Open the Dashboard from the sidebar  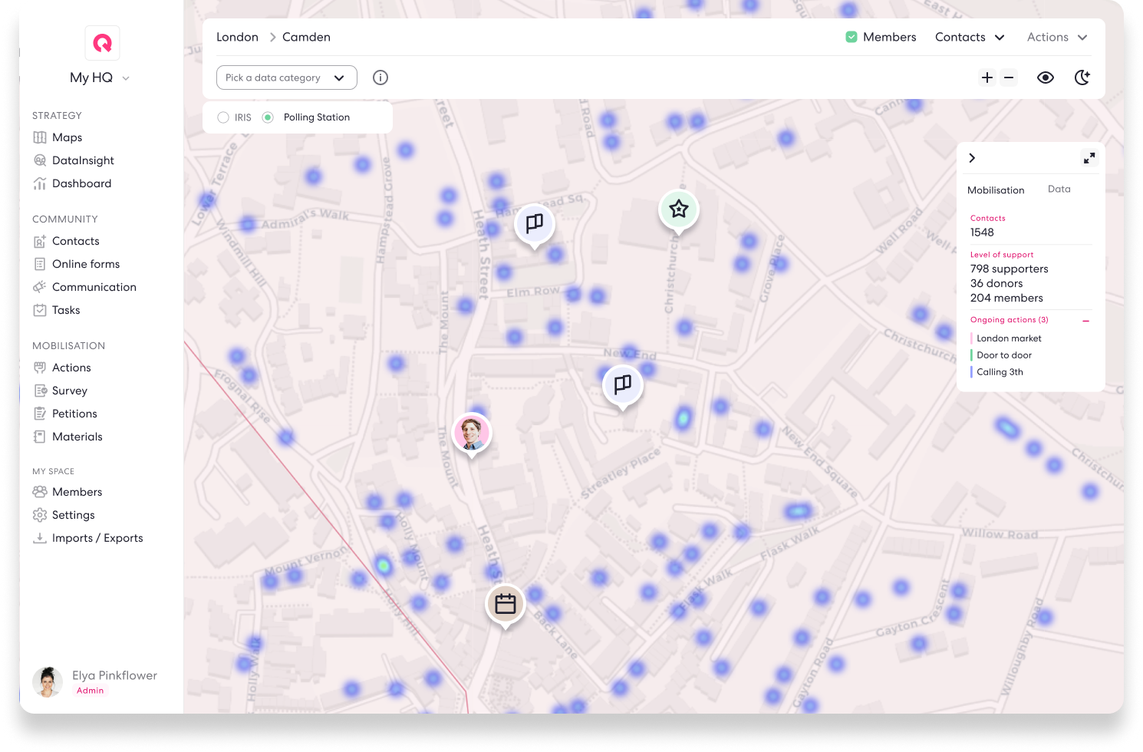pos(81,183)
